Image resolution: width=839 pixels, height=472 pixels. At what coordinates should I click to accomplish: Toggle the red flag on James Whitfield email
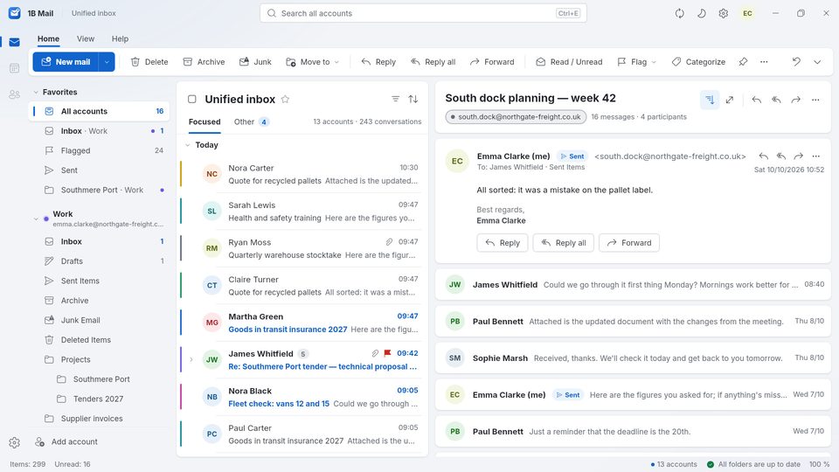point(387,353)
